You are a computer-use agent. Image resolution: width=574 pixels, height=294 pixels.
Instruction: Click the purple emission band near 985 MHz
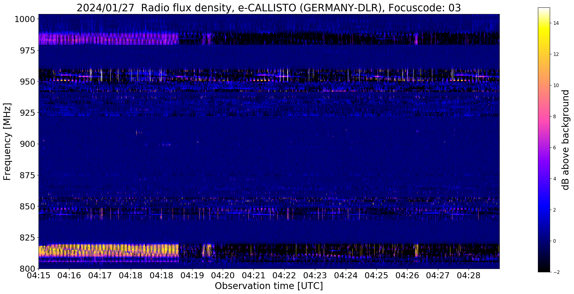coord(109,39)
